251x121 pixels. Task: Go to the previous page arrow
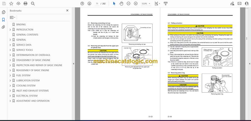point(82,4)
